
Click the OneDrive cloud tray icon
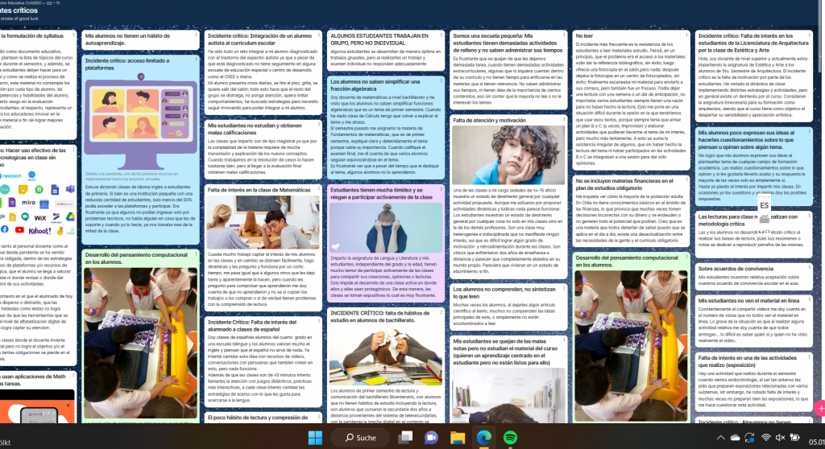coord(736,437)
